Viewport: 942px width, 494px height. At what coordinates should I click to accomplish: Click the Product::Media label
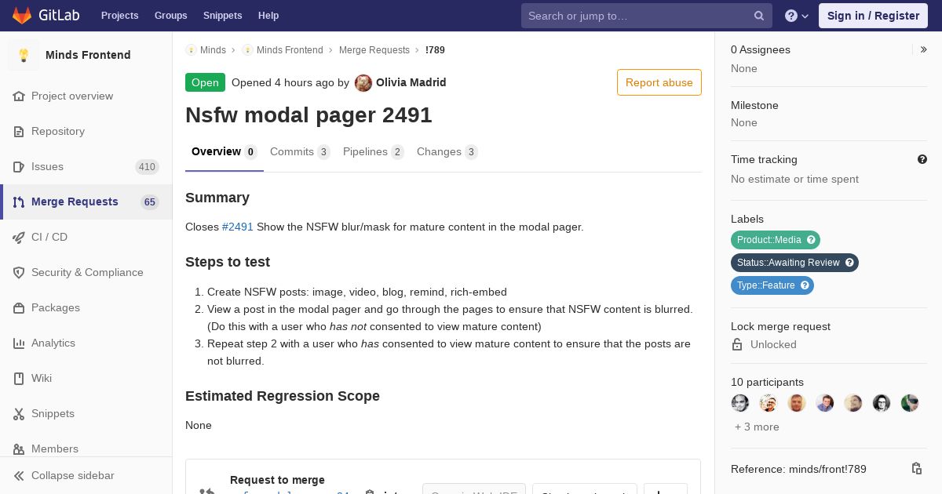(x=769, y=240)
